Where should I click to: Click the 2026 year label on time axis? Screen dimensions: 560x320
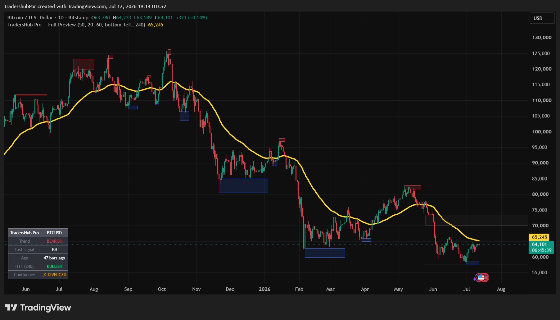[264, 289]
